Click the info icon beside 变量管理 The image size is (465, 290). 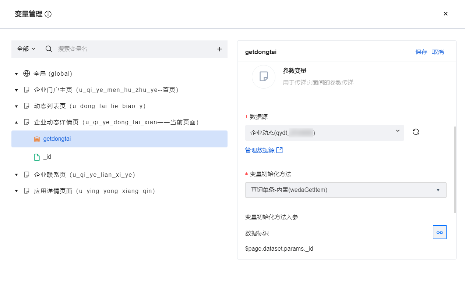tap(48, 14)
